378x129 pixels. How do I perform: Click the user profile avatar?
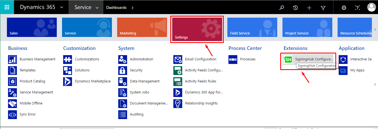[371, 7]
